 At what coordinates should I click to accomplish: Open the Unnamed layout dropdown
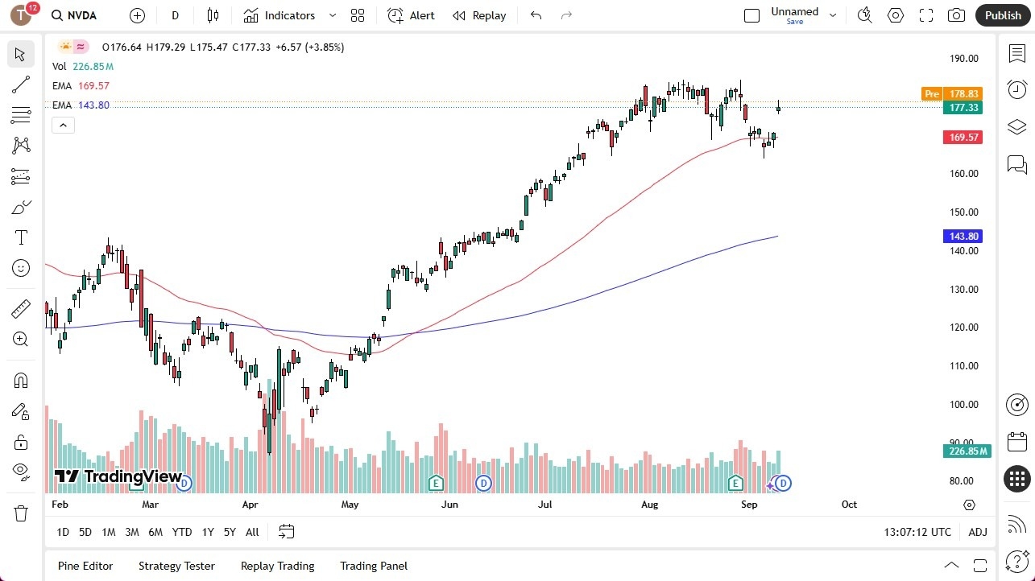point(833,13)
